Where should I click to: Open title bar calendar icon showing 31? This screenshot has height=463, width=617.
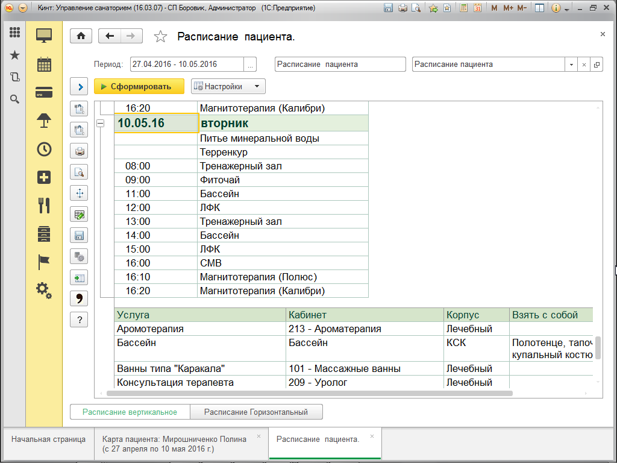point(477,8)
